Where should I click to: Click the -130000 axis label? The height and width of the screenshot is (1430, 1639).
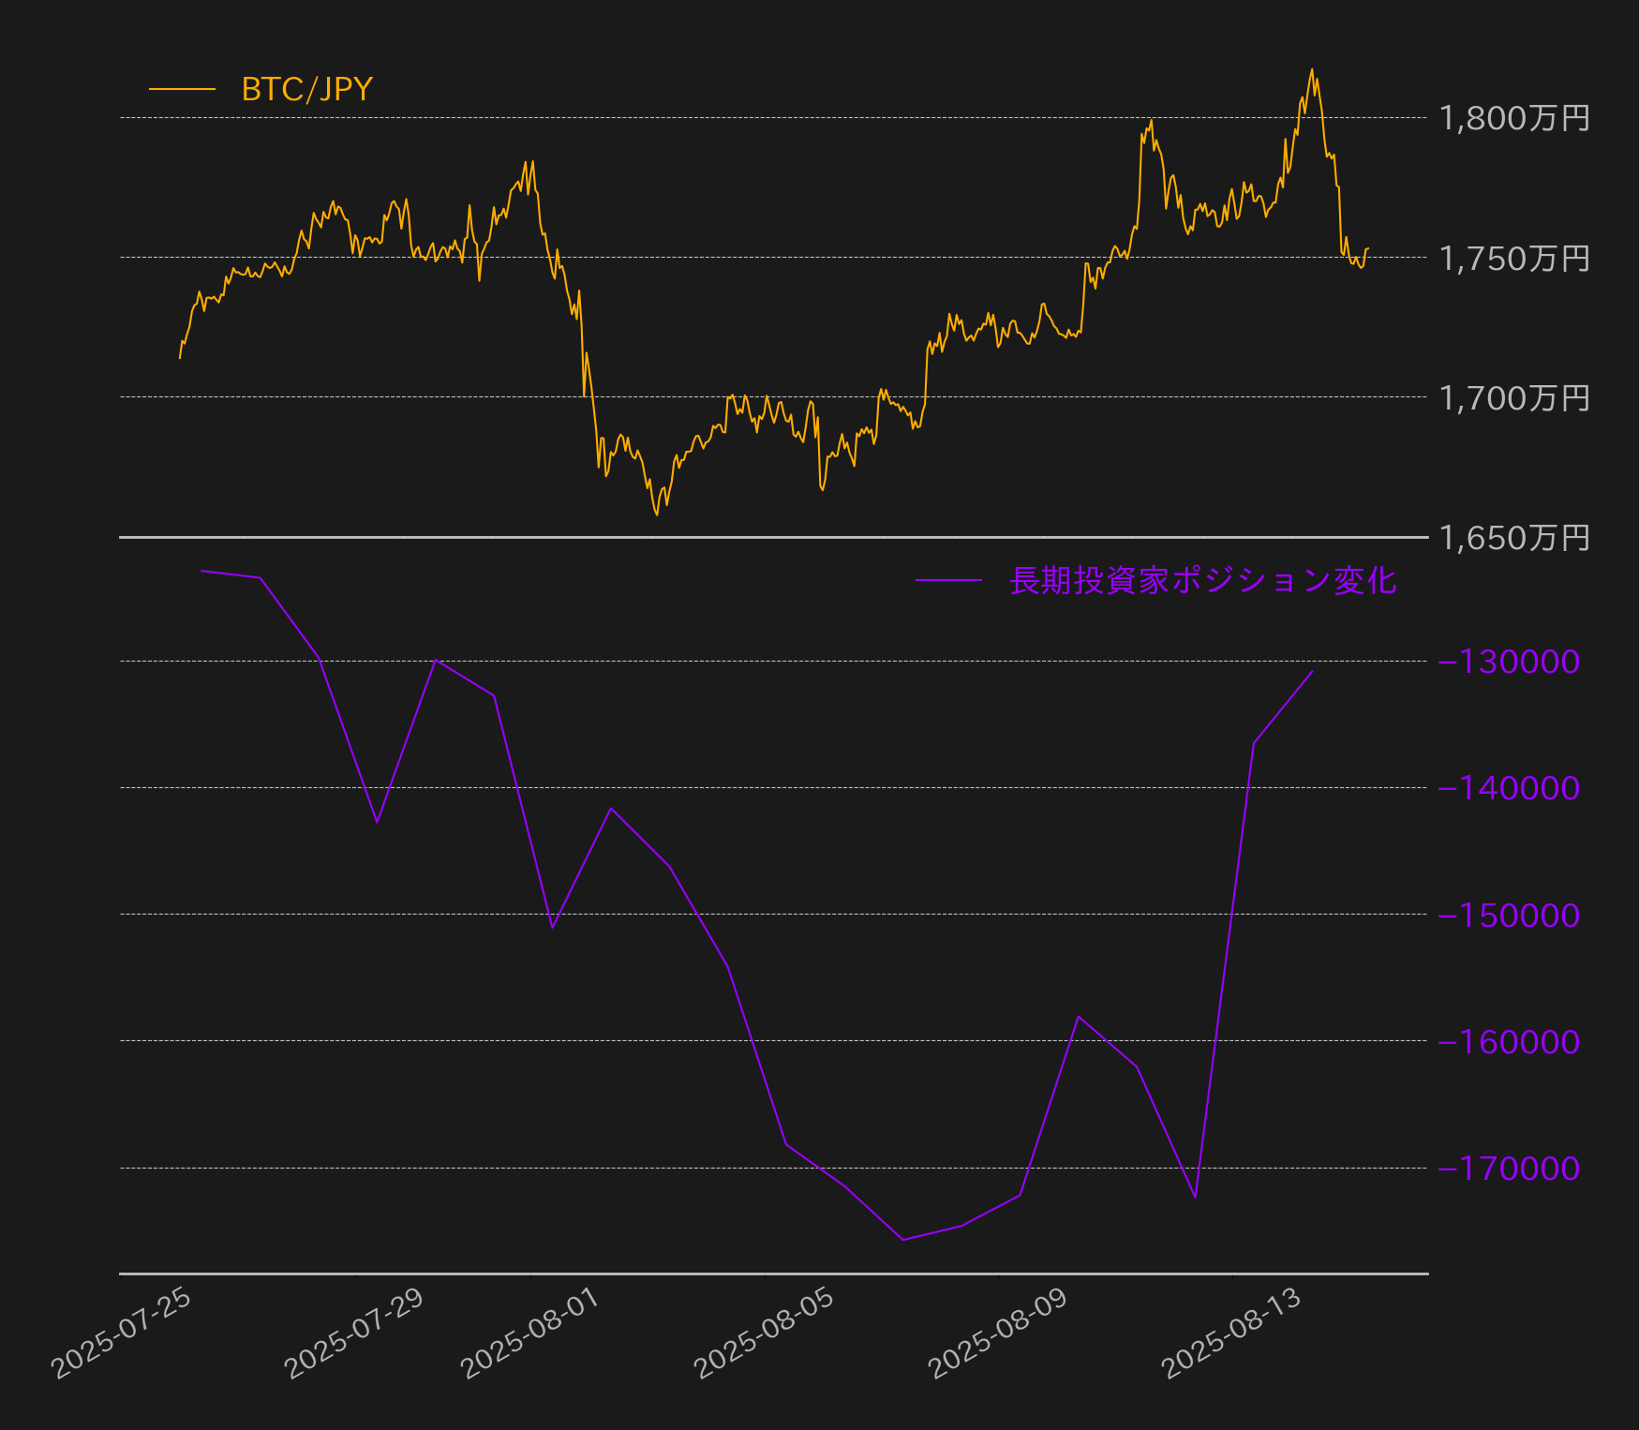click(x=1510, y=662)
